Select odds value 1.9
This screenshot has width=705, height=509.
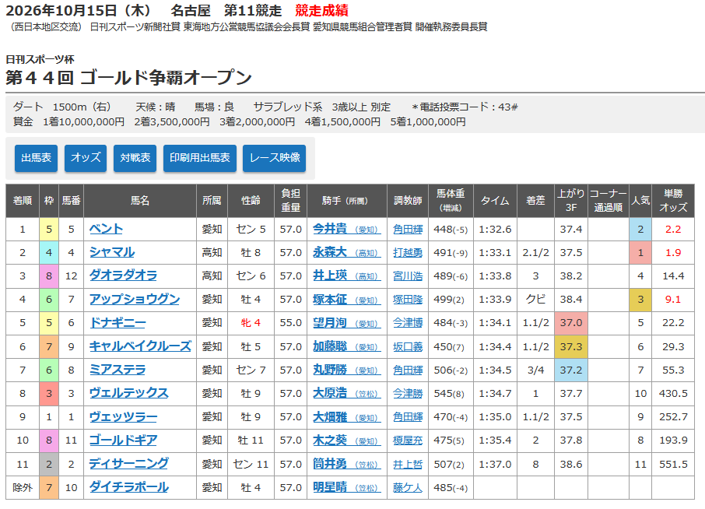(673, 253)
